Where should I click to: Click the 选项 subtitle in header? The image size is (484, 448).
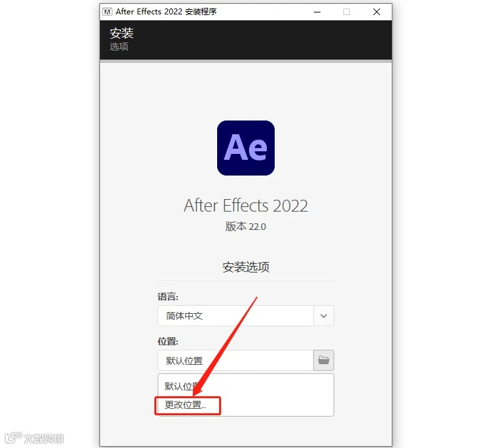(x=119, y=47)
